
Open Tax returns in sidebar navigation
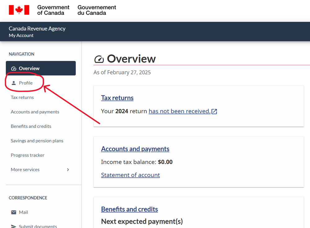point(22,97)
